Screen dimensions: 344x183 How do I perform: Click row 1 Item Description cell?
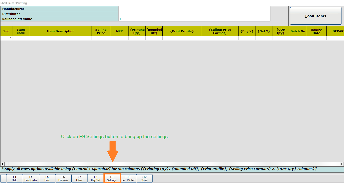[x=60, y=38]
